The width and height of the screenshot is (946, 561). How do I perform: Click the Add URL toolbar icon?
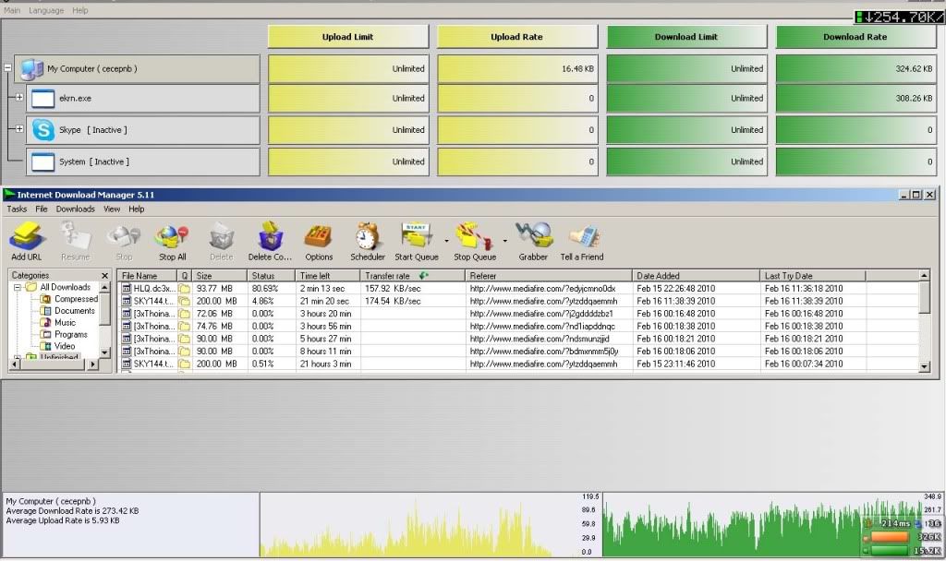[x=26, y=235]
